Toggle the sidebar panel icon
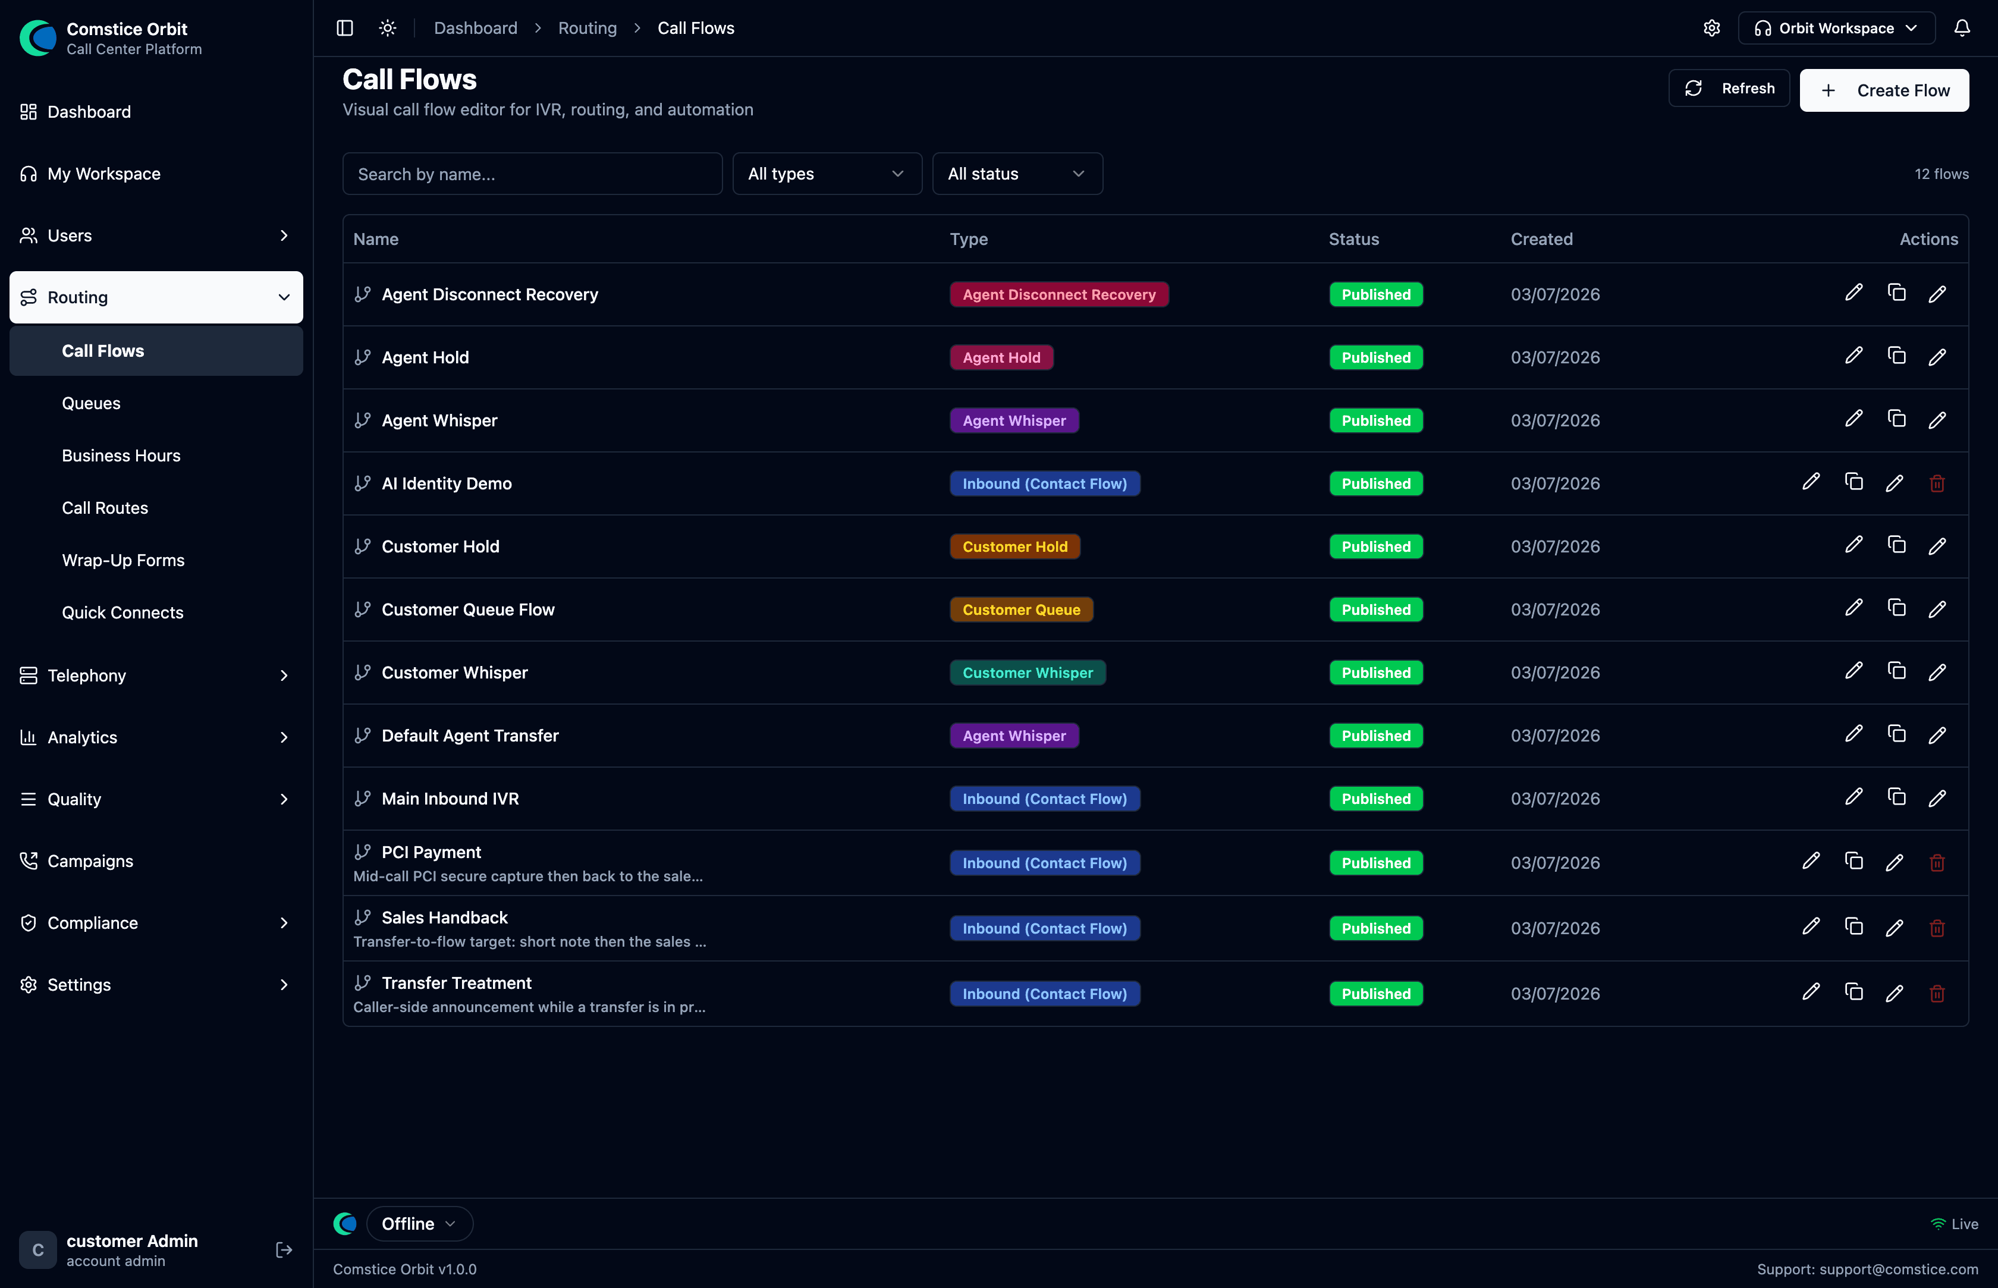1998x1288 pixels. click(x=344, y=29)
